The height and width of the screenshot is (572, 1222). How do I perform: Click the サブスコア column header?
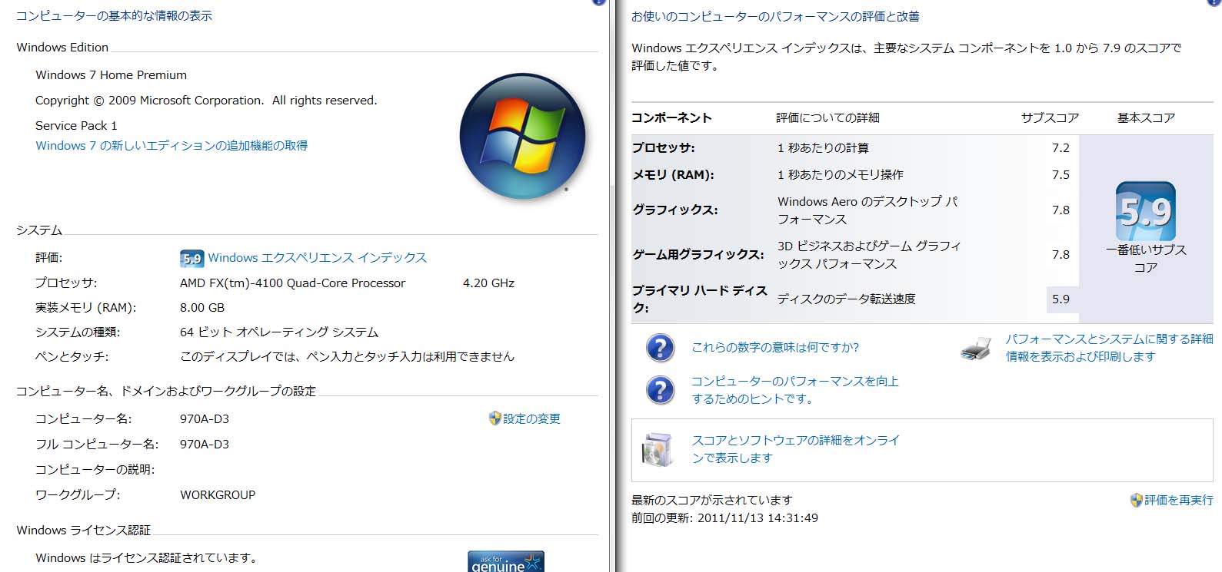tap(1050, 118)
